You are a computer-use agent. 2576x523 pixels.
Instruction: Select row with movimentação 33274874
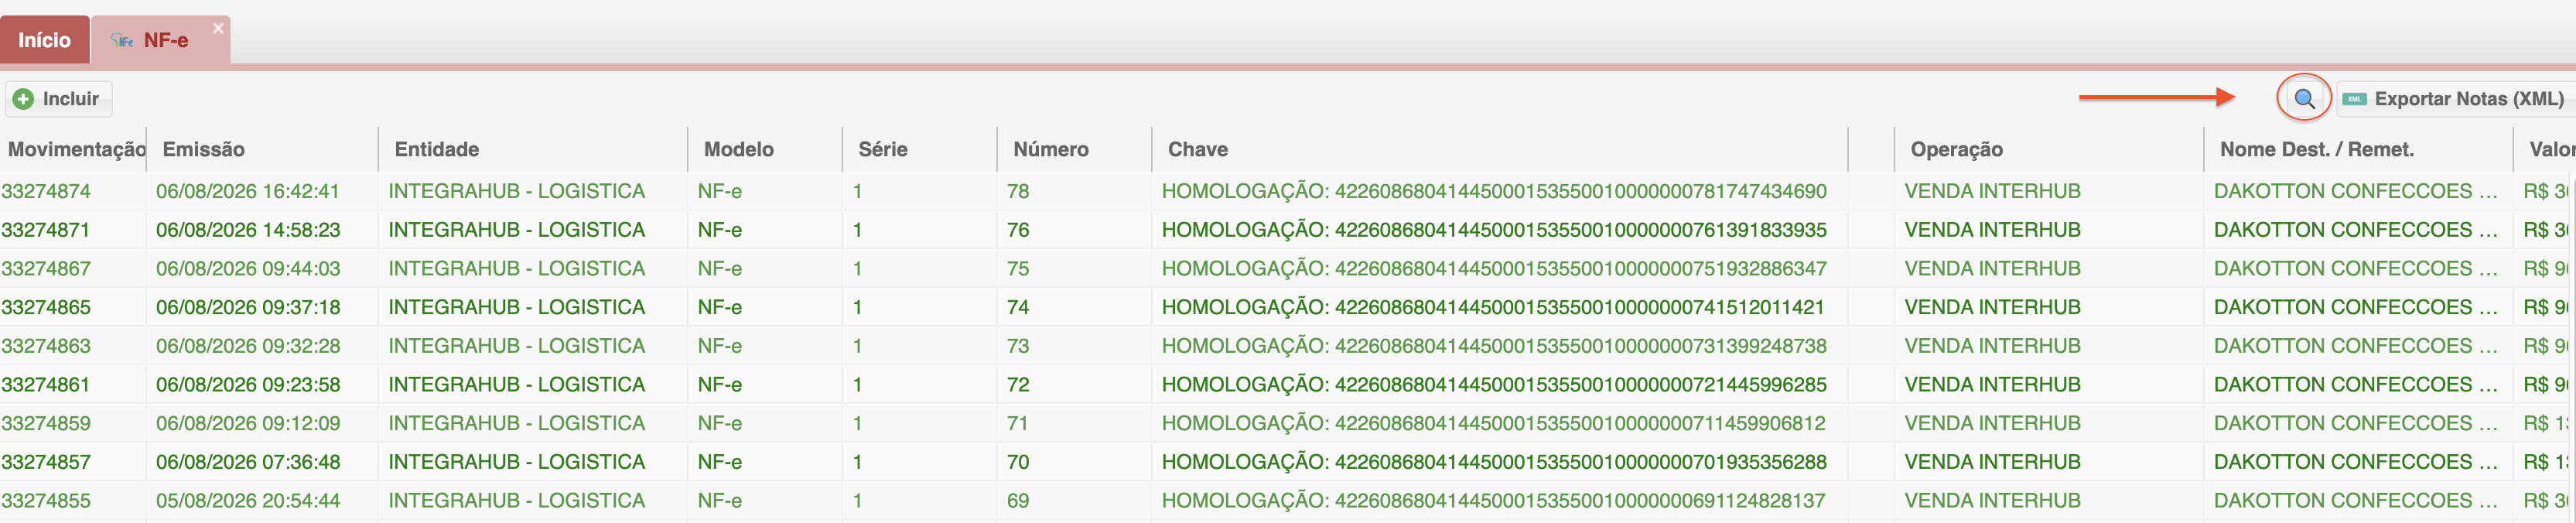click(1288, 191)
